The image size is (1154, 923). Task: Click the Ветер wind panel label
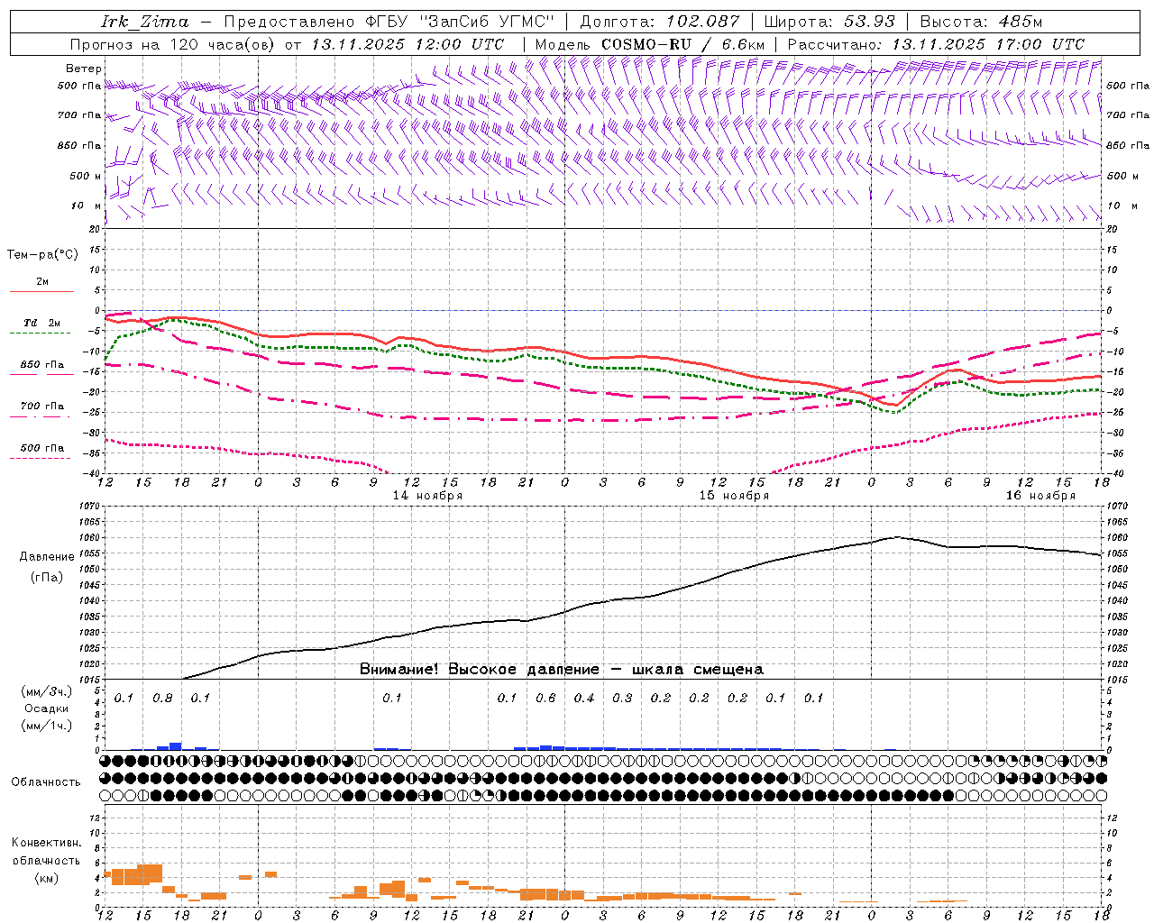pyautogui.click(x=84, y=69)
